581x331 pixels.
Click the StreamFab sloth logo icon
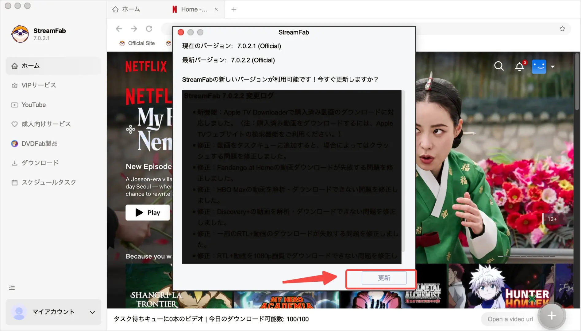[20, 34]
